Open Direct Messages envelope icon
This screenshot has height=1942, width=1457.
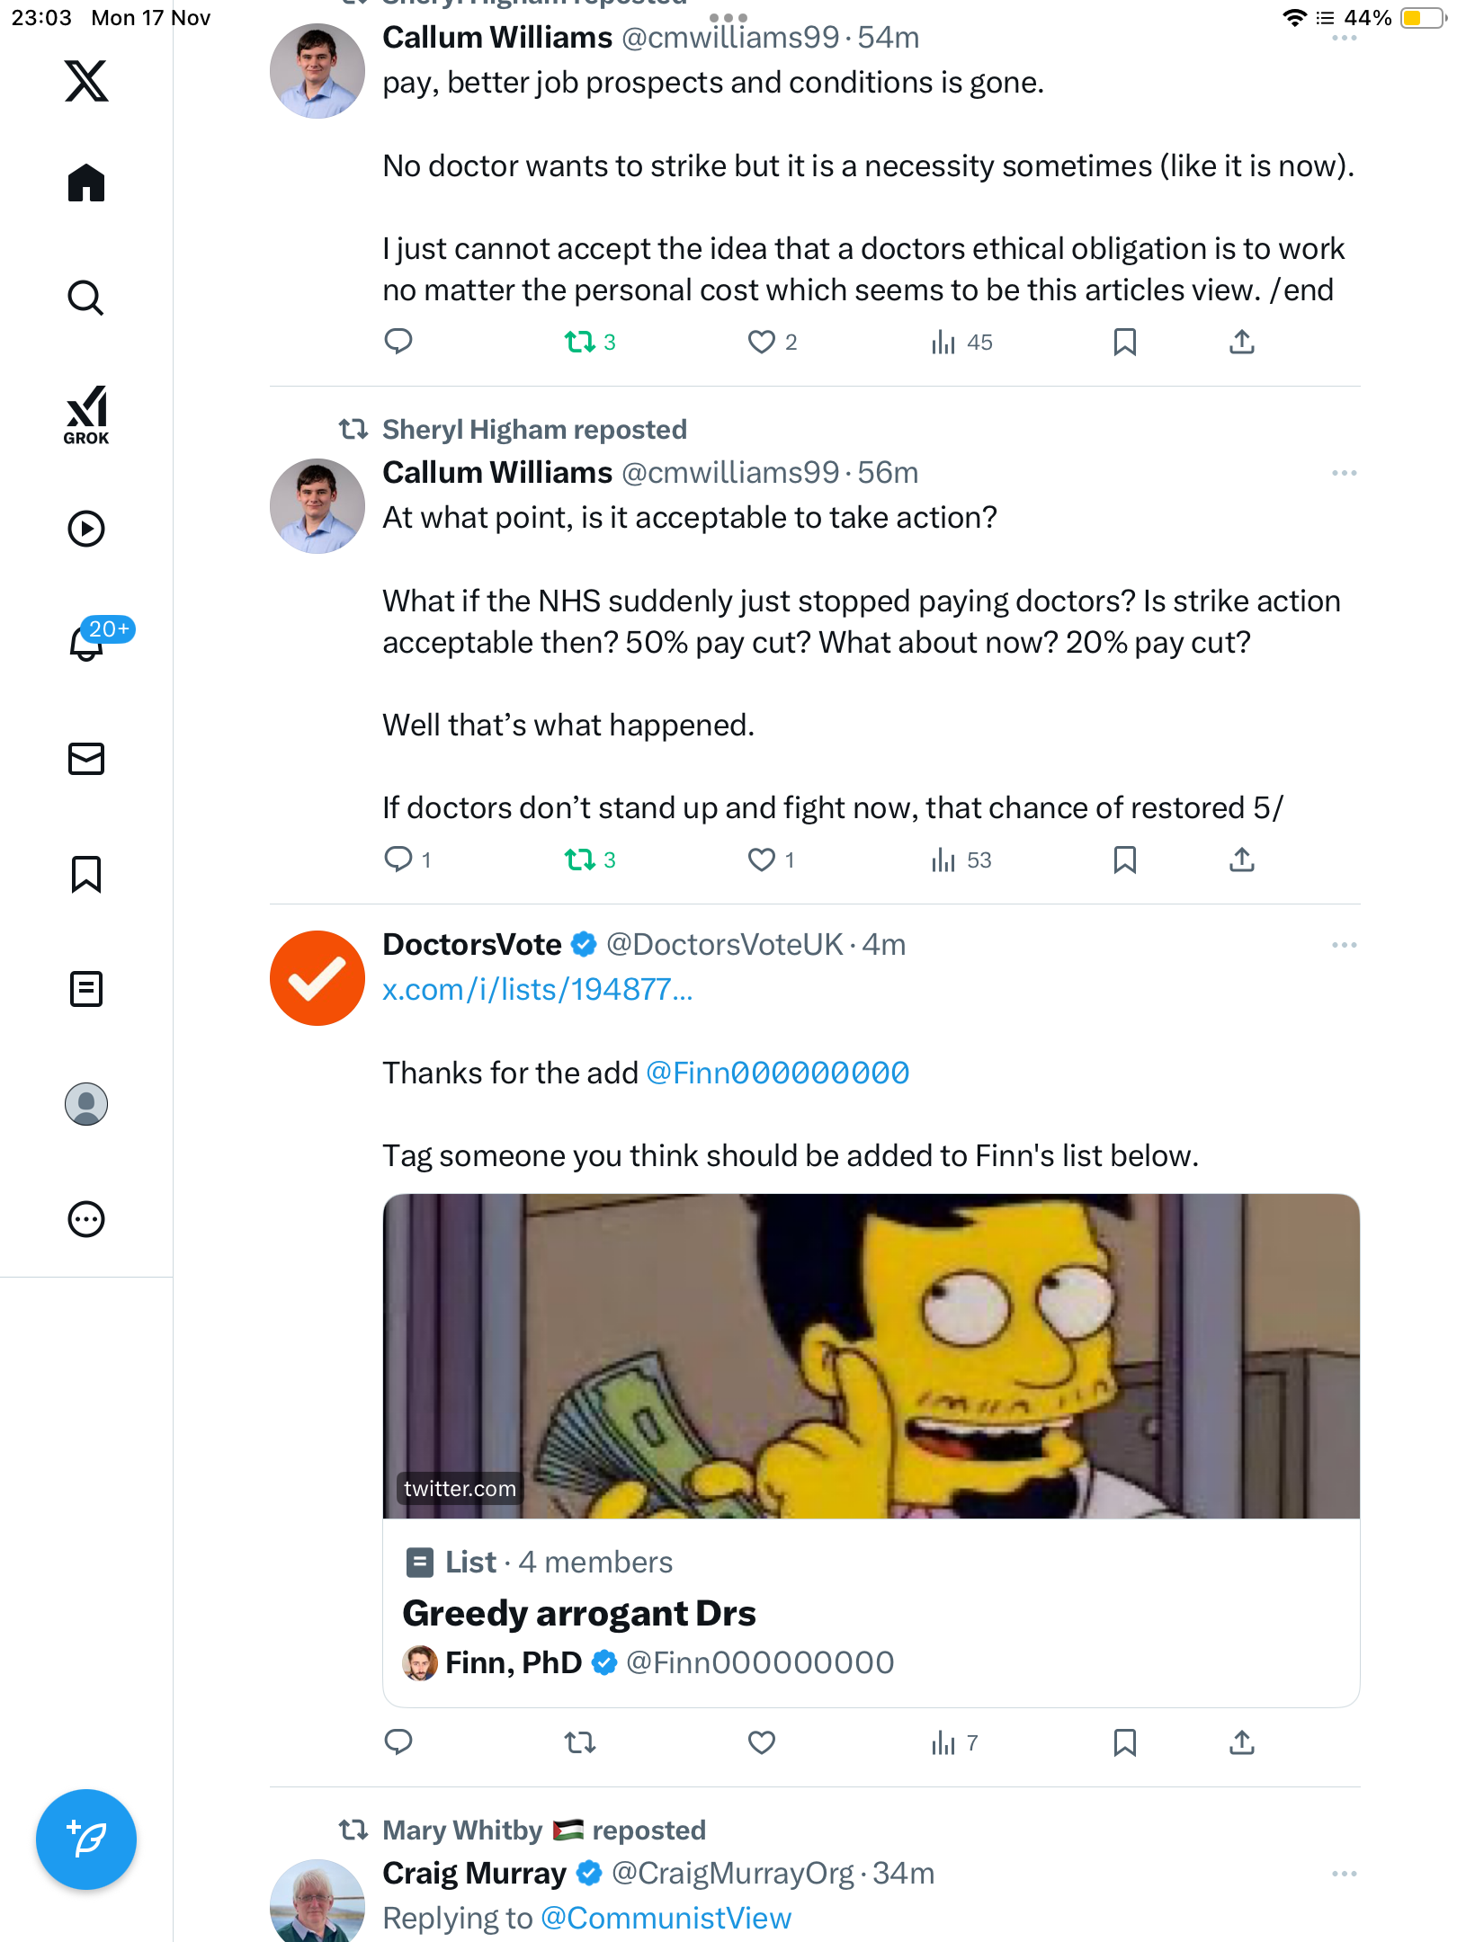[86, 759]
